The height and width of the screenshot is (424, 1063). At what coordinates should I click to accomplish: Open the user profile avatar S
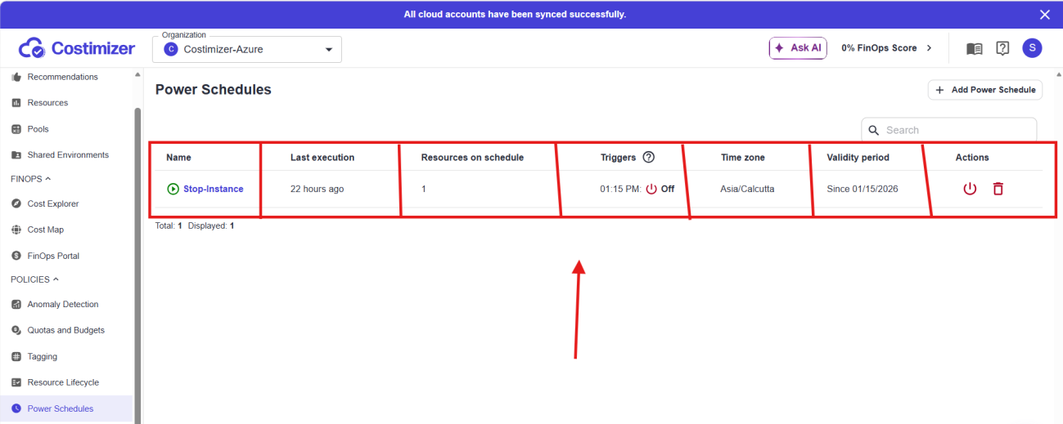1032,48
